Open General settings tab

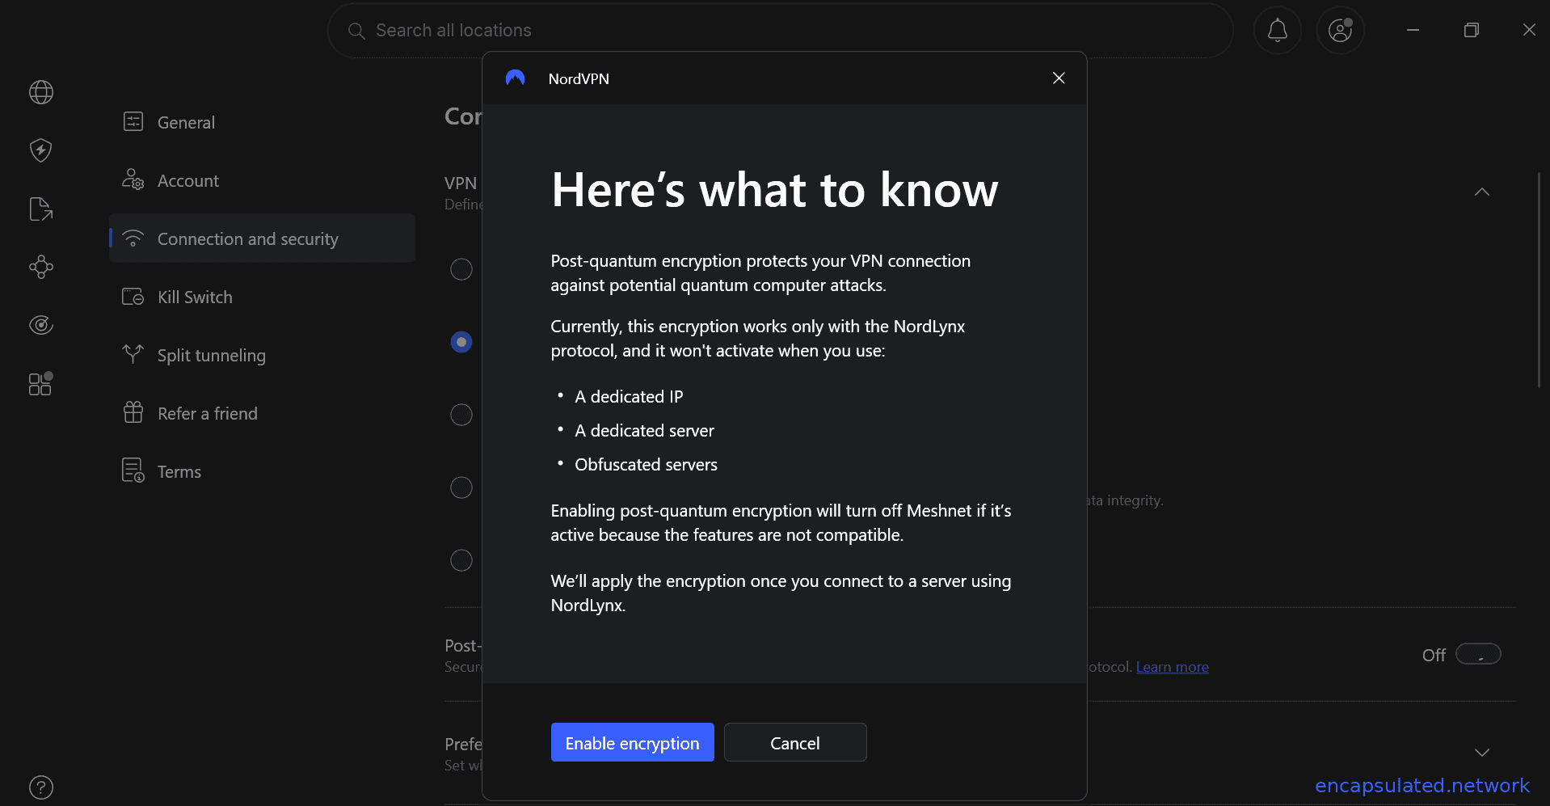point(262,122)
